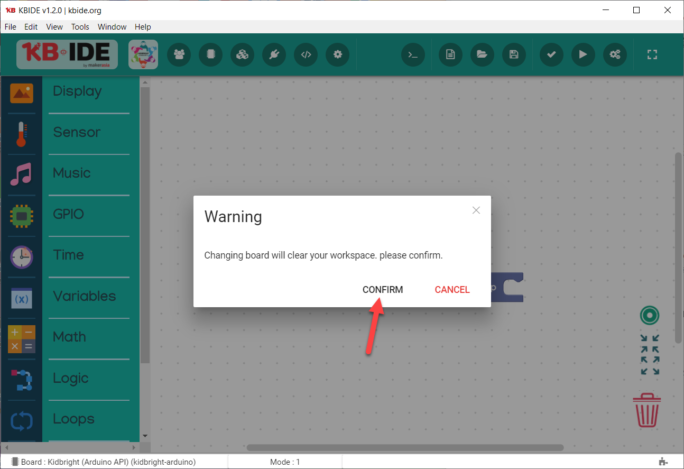The height and width of the screenshot is (469, 684).
Task: Toggle fullscreen mode icon in the toolbar
Action: [652, 54]
